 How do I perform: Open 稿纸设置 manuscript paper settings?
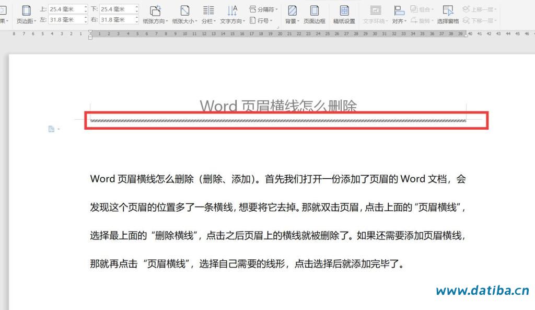point(344,14)
